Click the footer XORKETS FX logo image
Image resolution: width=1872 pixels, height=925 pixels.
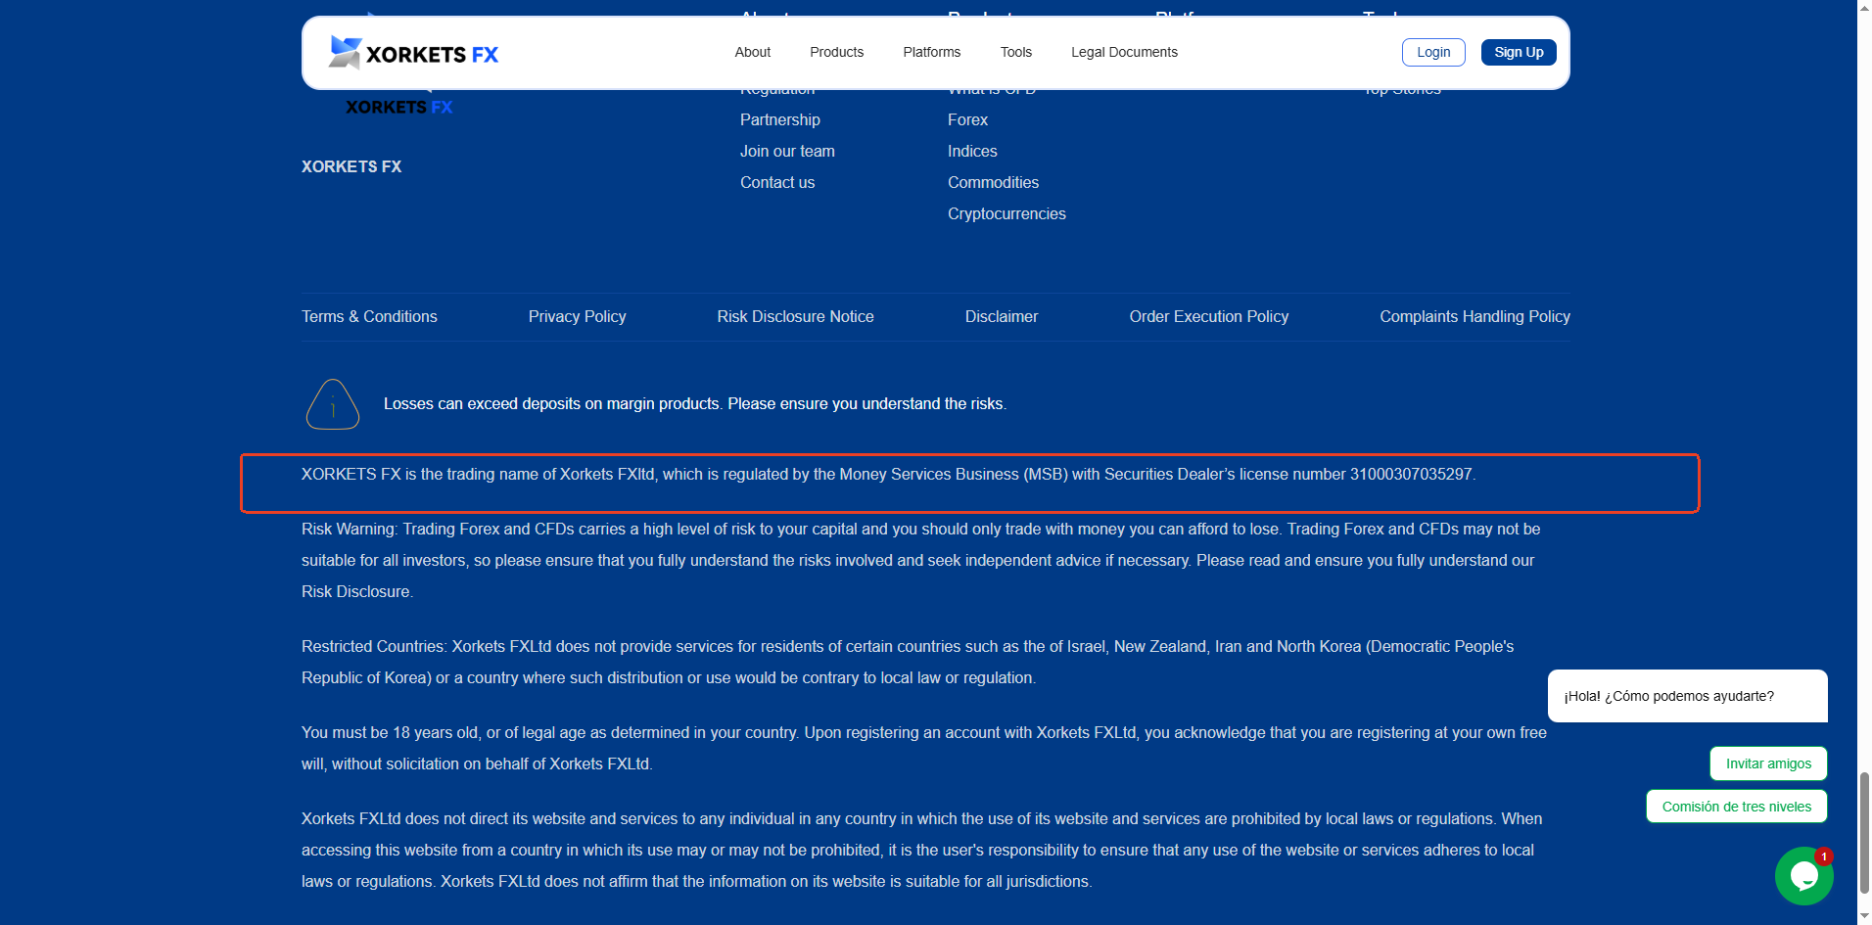pyautogui.click(x=398, y=103)
